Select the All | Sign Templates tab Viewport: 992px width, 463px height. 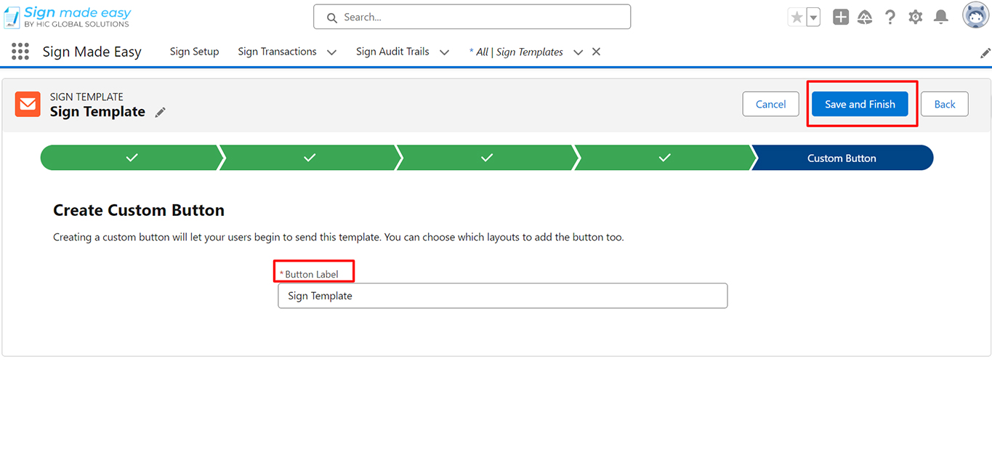tap(516, 52)
